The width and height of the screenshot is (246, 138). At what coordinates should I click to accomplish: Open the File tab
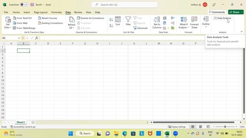tap(6, 12)
